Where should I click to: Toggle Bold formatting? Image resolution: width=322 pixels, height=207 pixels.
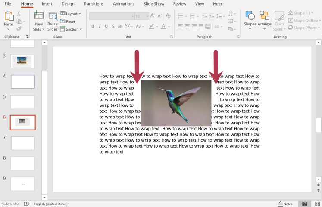pos(93,26)
